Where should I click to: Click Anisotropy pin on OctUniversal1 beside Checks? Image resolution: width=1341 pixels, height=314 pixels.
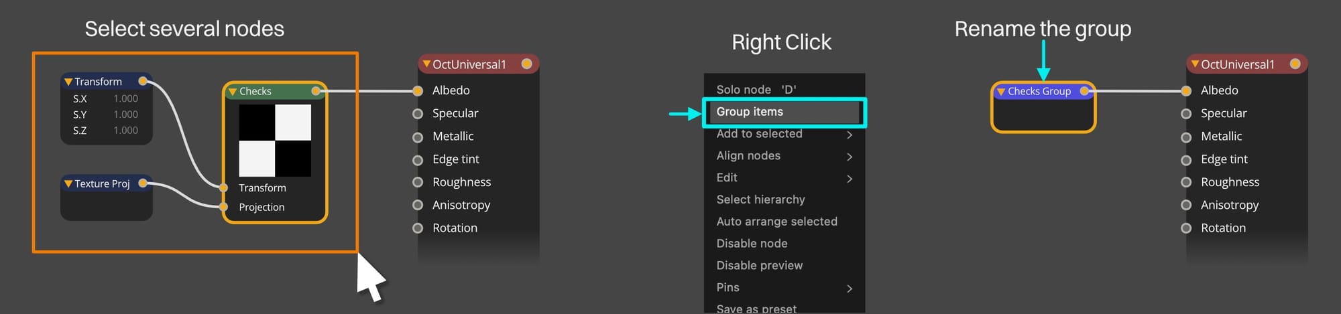(418, 205)
